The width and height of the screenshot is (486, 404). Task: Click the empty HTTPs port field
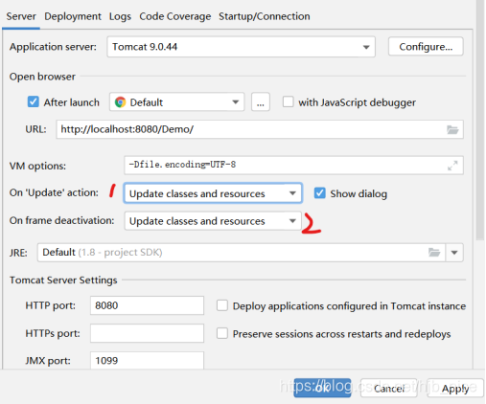[147, 333]
